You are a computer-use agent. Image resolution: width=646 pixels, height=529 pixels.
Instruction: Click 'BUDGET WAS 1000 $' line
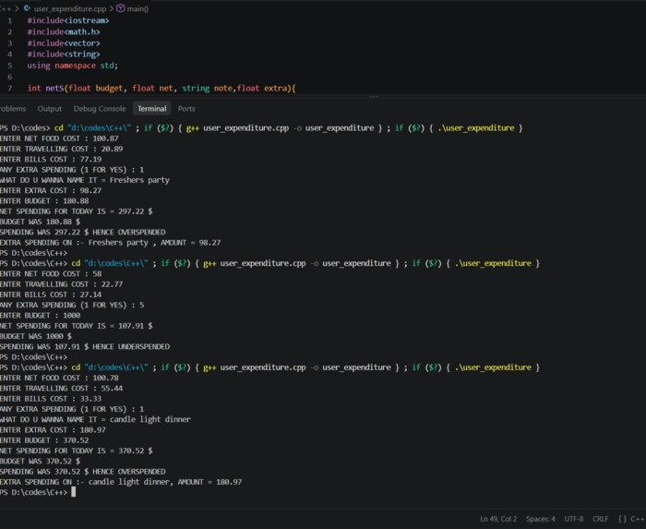pyautogui.click(x=36, y=336)
